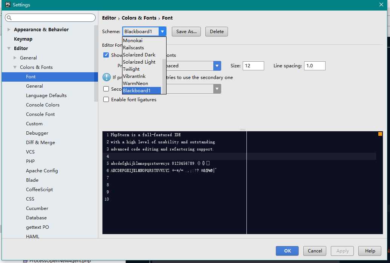390x263 pixels.
Task: Open gettext PO color settings
Action: click(37, 228)
